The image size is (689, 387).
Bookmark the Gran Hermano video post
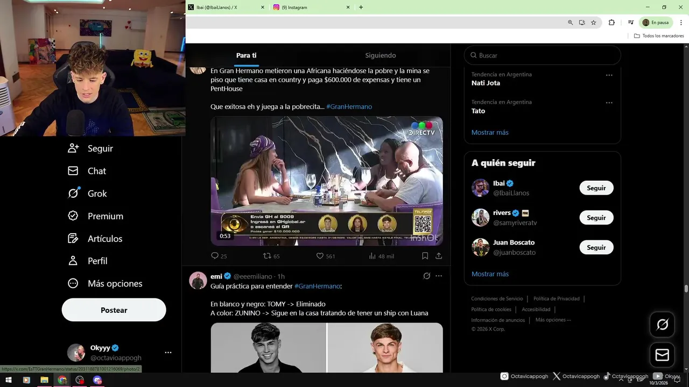click(x=425, y=256)
